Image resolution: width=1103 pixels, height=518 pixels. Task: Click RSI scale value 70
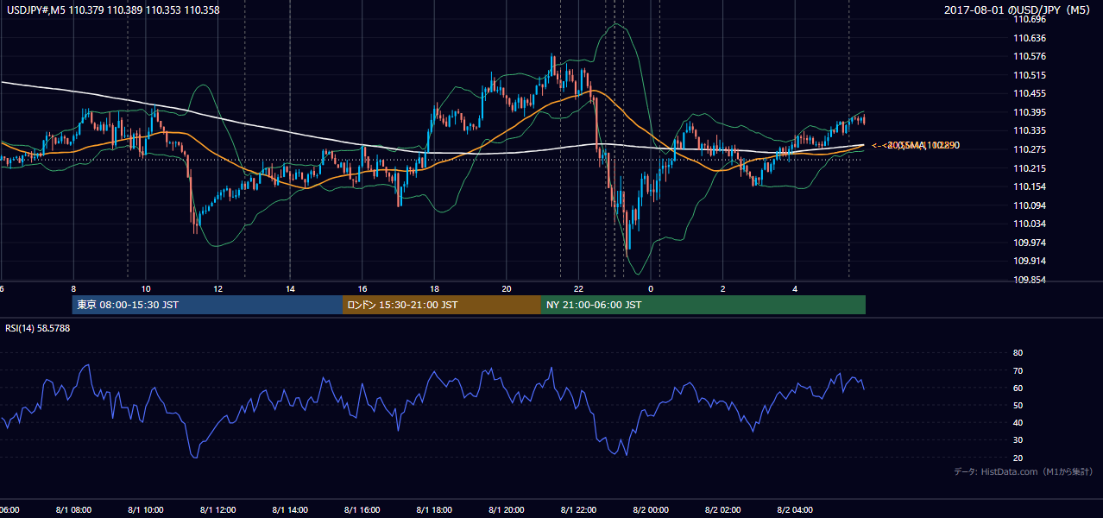[x=1018, y=370]
